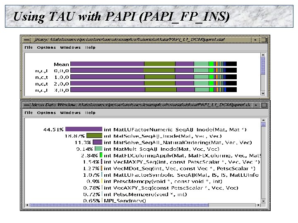Click black segment of 3,0,0 bar

coord(231,90)
